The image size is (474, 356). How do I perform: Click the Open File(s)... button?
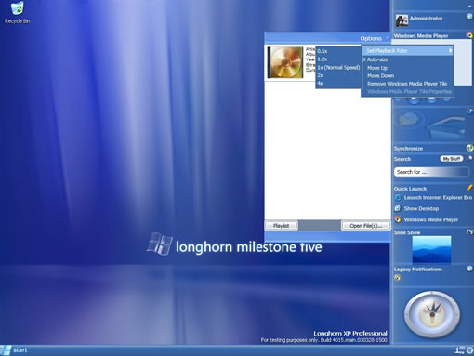coord(366,226)
